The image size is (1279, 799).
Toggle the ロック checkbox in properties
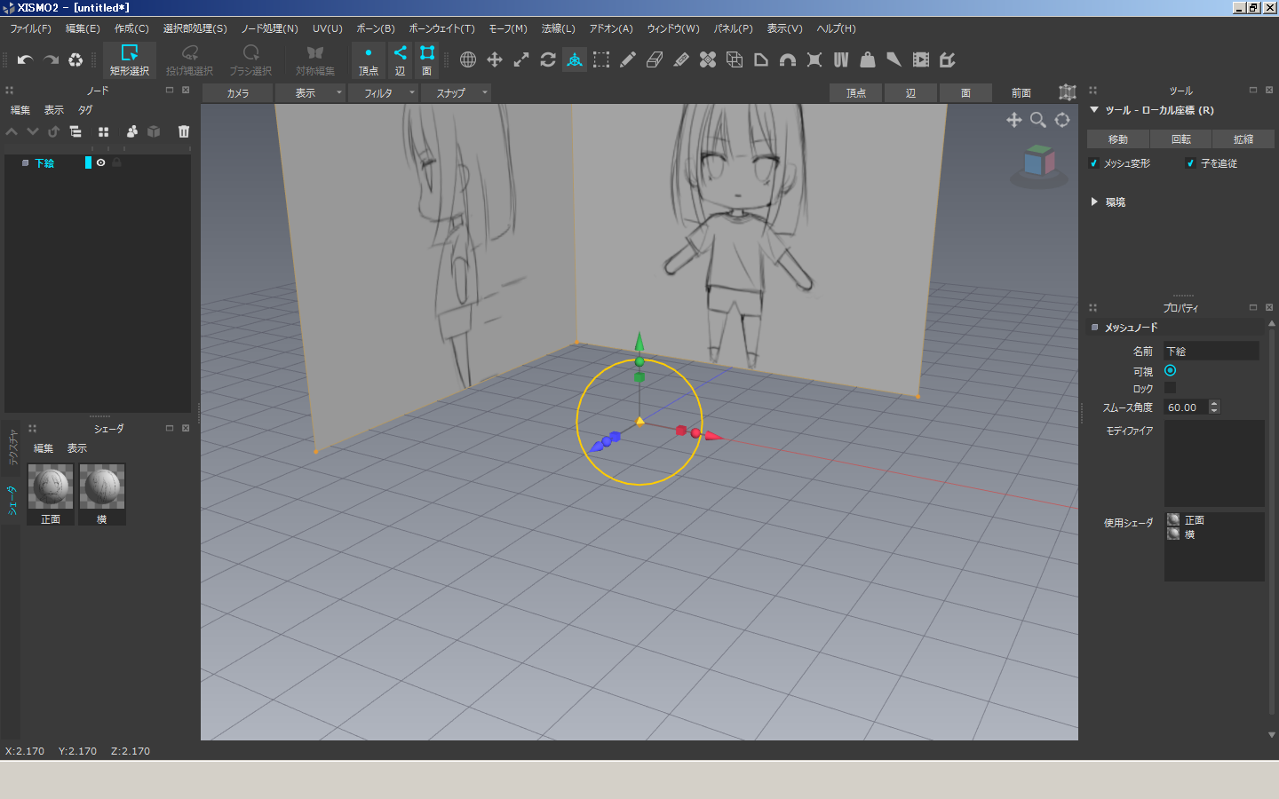tap(1170, 388)
